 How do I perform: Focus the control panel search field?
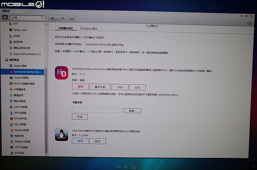click(27, 18)
